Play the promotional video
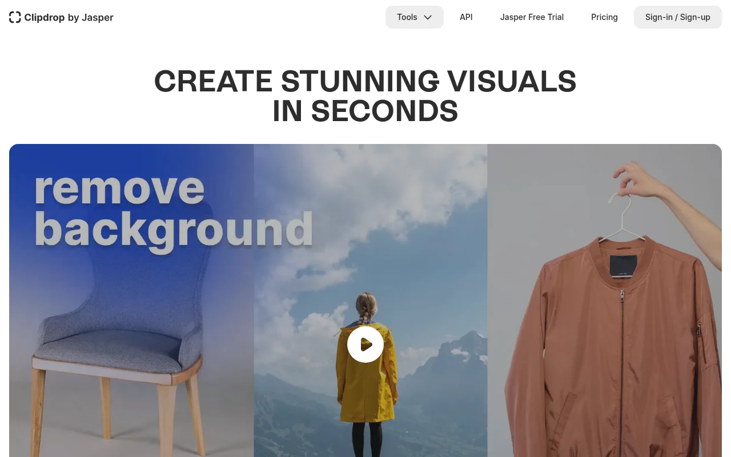 click(x=365, y=344)
